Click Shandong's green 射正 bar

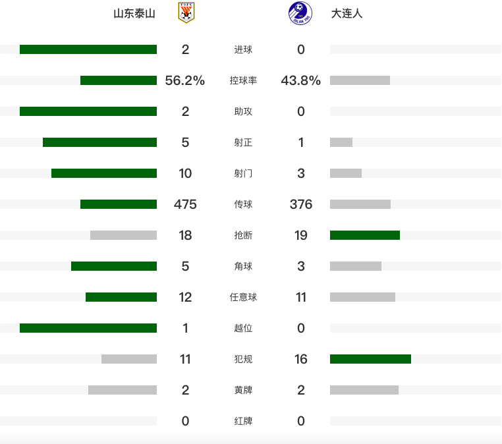click(x=100, y=142)
